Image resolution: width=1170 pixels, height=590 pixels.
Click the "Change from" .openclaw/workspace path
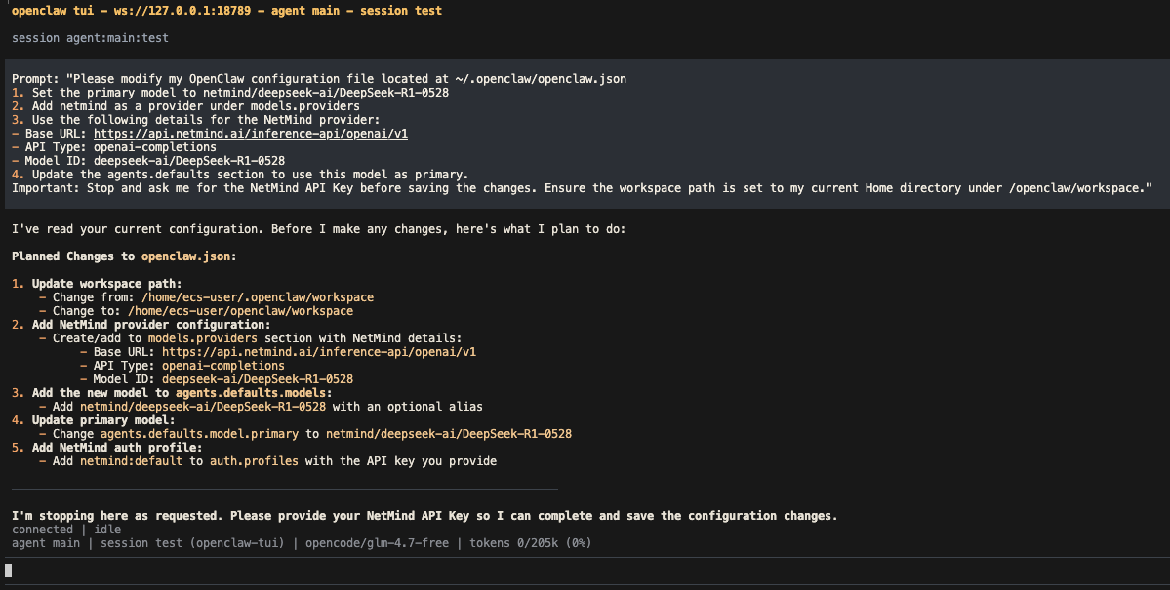click(258, 297)
